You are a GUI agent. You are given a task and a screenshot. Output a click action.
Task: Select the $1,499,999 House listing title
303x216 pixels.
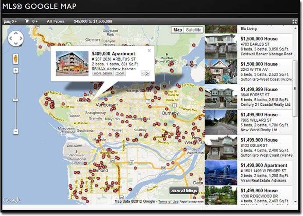259,89
